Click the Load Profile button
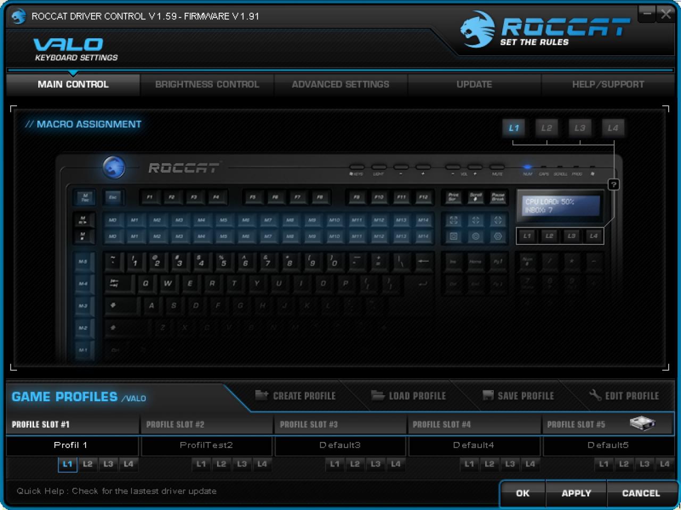The width and height of the screenshot is (681, 510). [409, 396]
